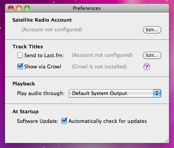Click the Send to Last.fm label text
174x148 pixels.
coord(44,55)
